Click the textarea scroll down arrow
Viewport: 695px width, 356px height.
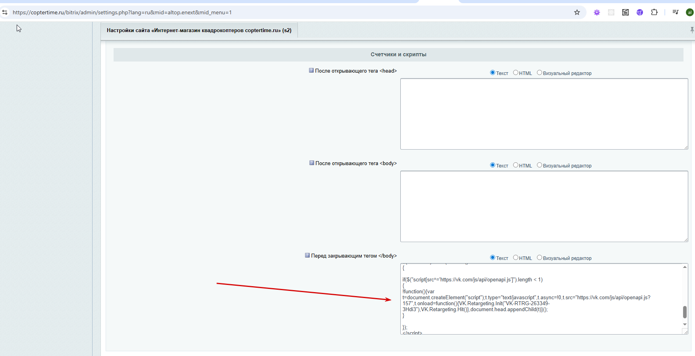[x=685, y=324]
